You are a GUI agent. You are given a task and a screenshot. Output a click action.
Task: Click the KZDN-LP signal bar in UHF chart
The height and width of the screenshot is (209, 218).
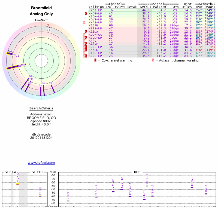tap(192, 187)
